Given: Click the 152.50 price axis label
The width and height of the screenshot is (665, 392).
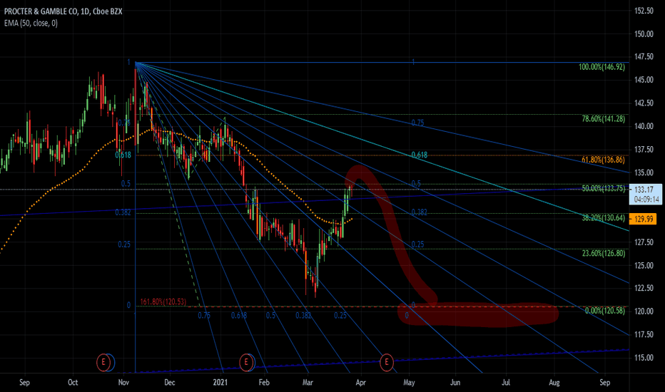Looking at the screenshot, I should pyautogui.click(x=644, y=11).
